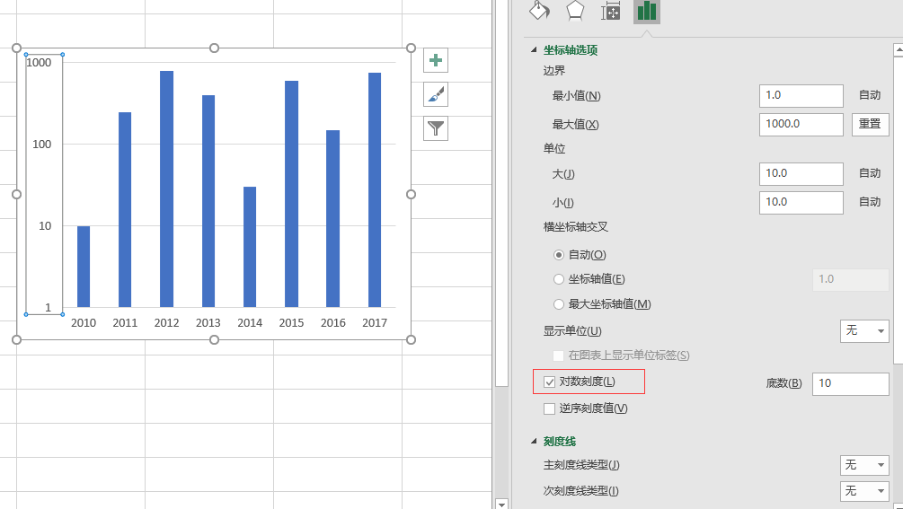This screenshot has height=509, width=903.
Task: Click the 边界 heading text
Action: tap(554, 71)
